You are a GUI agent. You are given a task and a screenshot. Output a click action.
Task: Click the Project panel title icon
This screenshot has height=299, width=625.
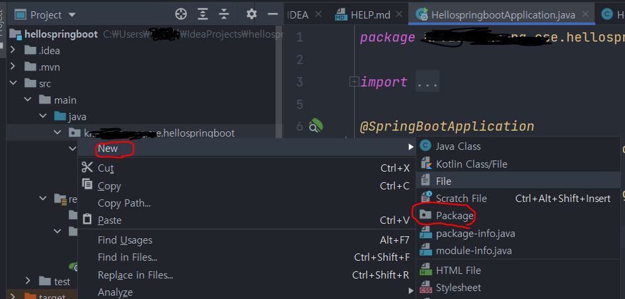[20, 15]
